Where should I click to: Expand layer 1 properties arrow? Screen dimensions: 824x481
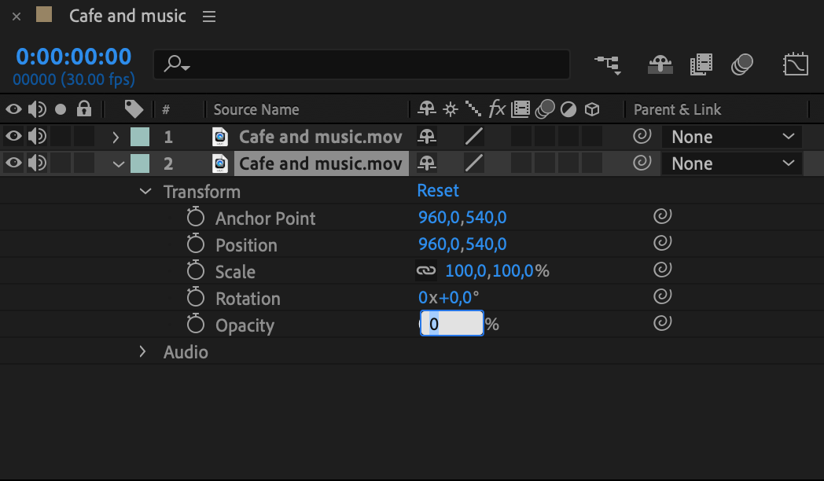pos(116,138)
